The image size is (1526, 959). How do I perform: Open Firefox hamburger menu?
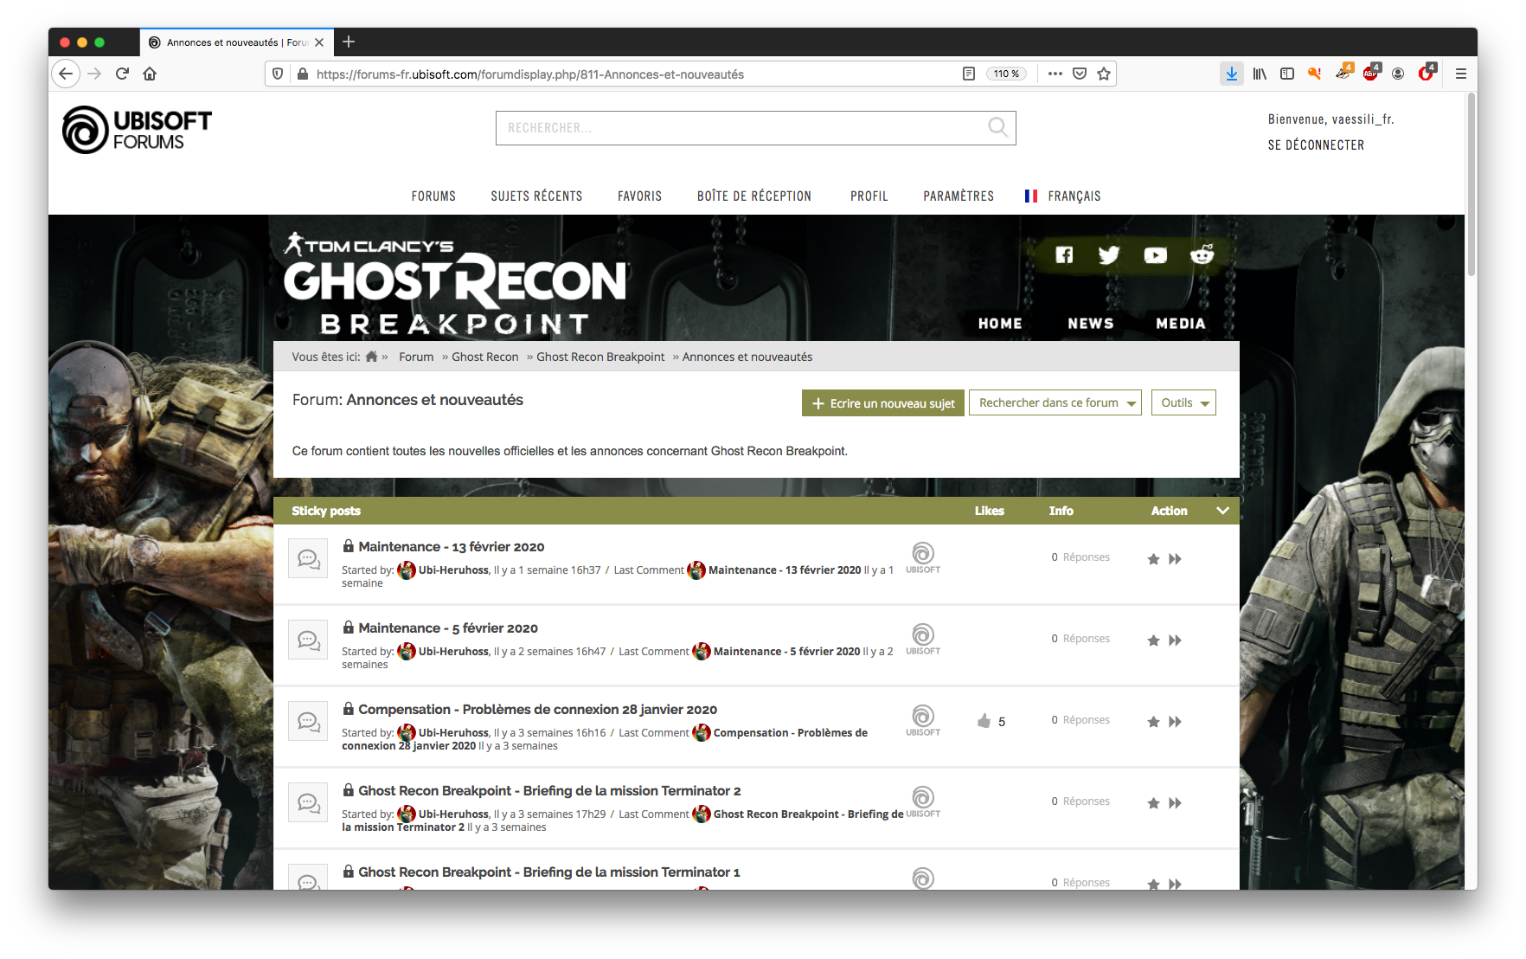[1461, 74]
